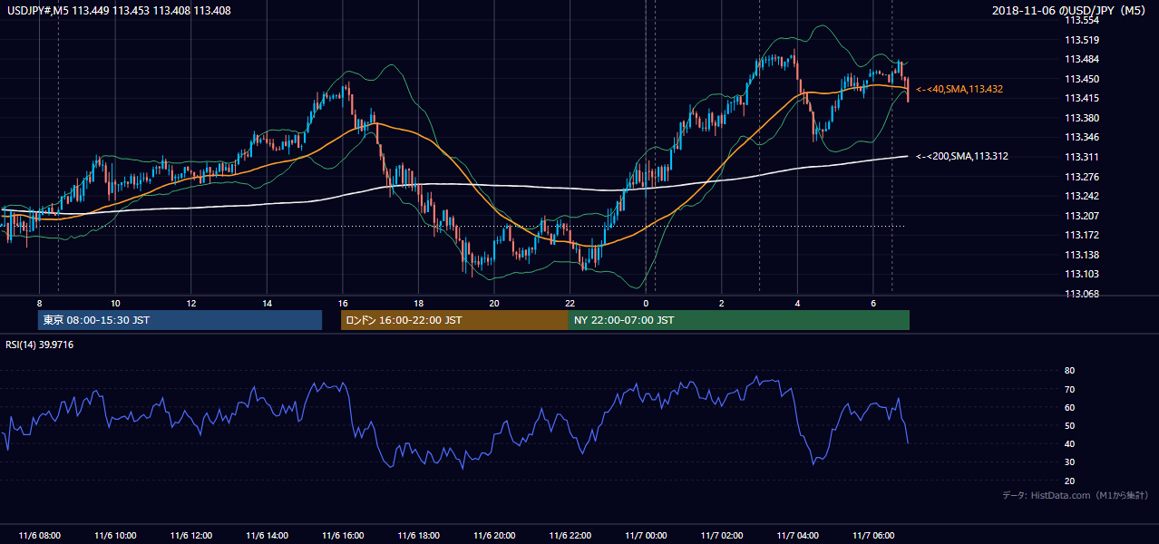This screenshot has width=1159, height=544.
Task: Click price level 113.068 on axis
Action: tap(1082, 294)
